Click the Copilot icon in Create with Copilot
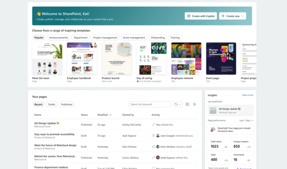 point(189,16)
